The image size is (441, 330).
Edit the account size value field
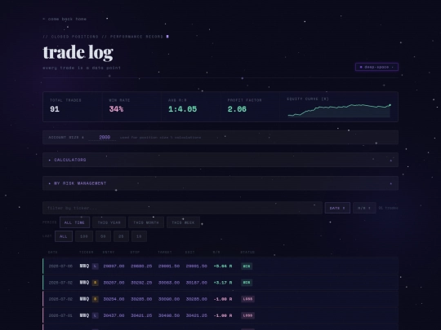[102, 137]
